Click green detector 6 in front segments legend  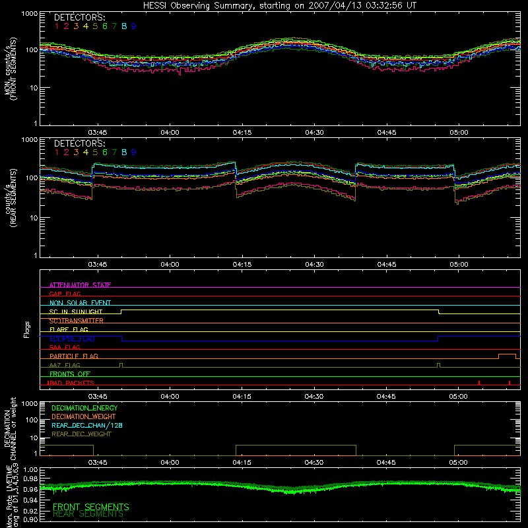pyautogui.click(x=105, y=26)
